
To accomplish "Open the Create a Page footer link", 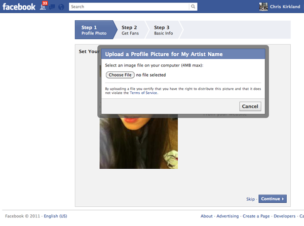I will click(x=256, y=216).
